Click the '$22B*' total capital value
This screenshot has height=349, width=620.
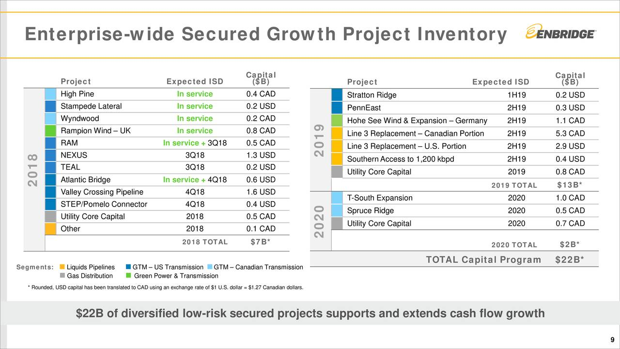(x=570, y=260)
